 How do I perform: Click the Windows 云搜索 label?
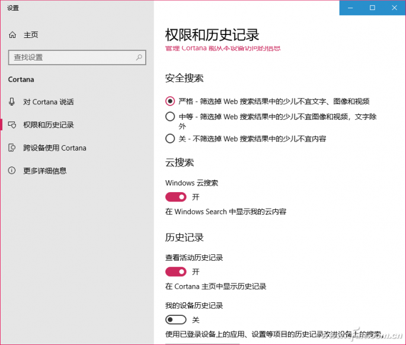tap(191, 183)
